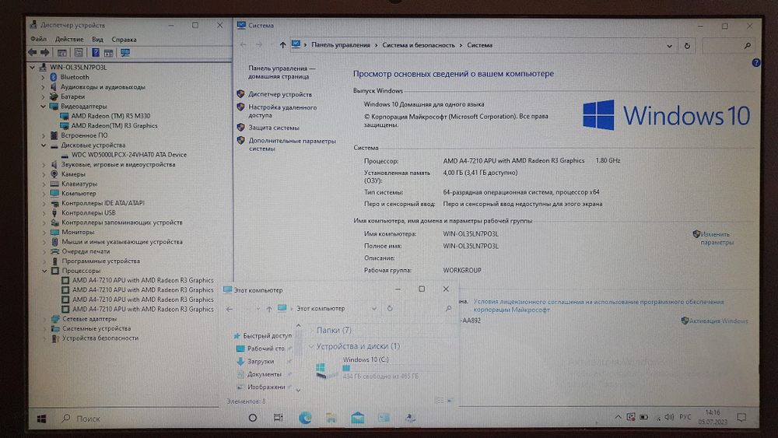Select Быстрый доступ in Explorer sidebar
The image size is (778, 438).
(x=267, y=336)
